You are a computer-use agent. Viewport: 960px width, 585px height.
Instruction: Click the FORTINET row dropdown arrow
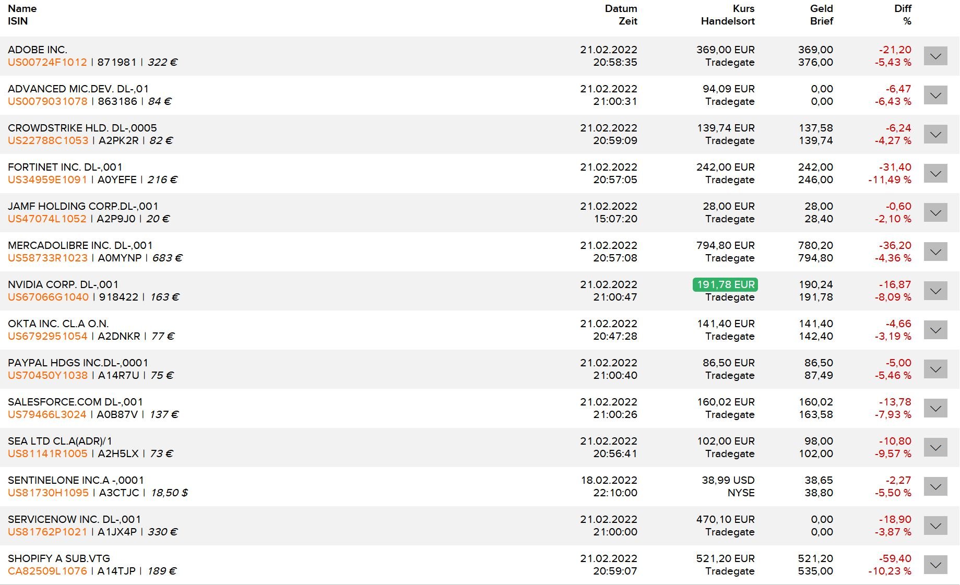(x=935, y=173)
